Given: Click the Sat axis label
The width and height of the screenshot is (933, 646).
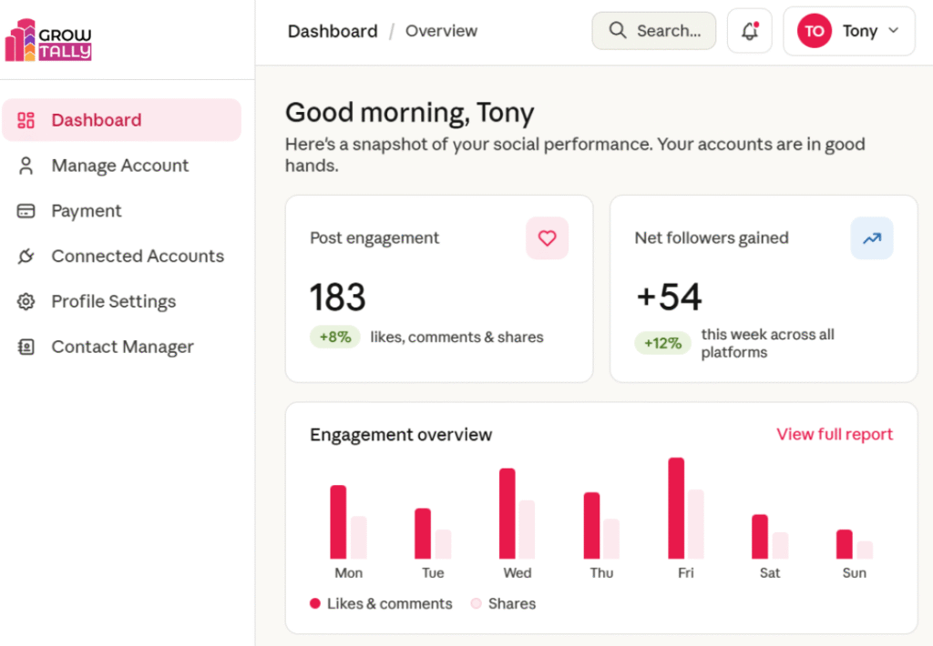Looking at the screenshot, I should [x=769, y=573].
